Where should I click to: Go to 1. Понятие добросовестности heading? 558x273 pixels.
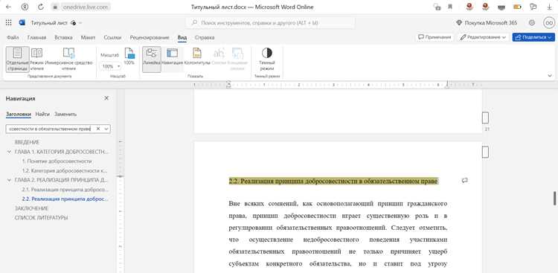[x=57, y=161]
